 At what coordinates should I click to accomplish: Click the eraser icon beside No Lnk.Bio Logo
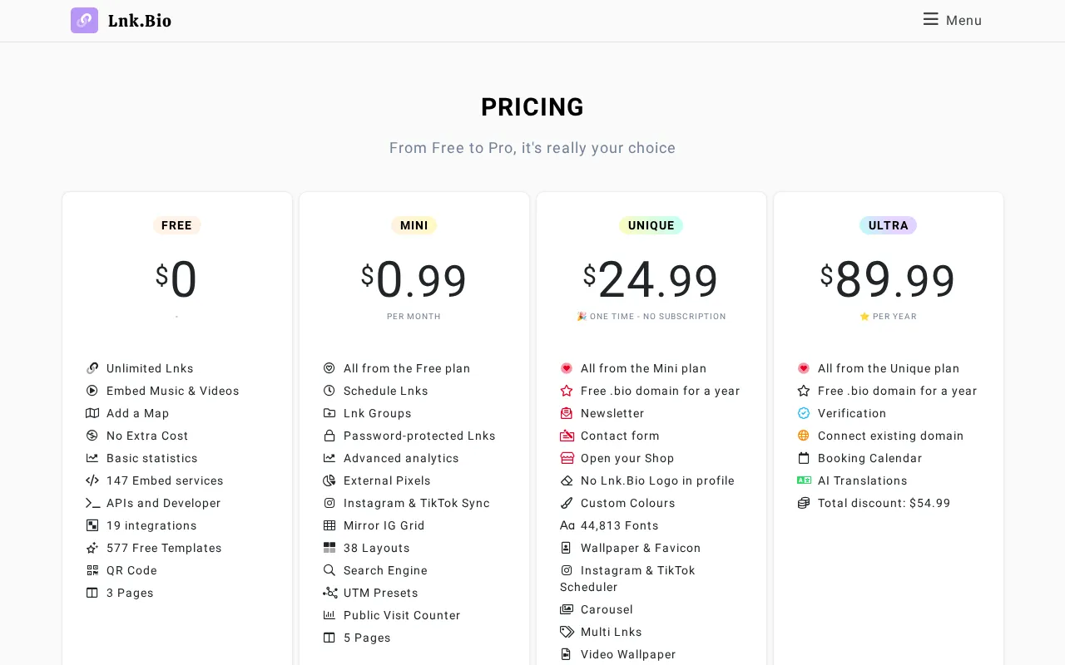[x=567, y=480]
